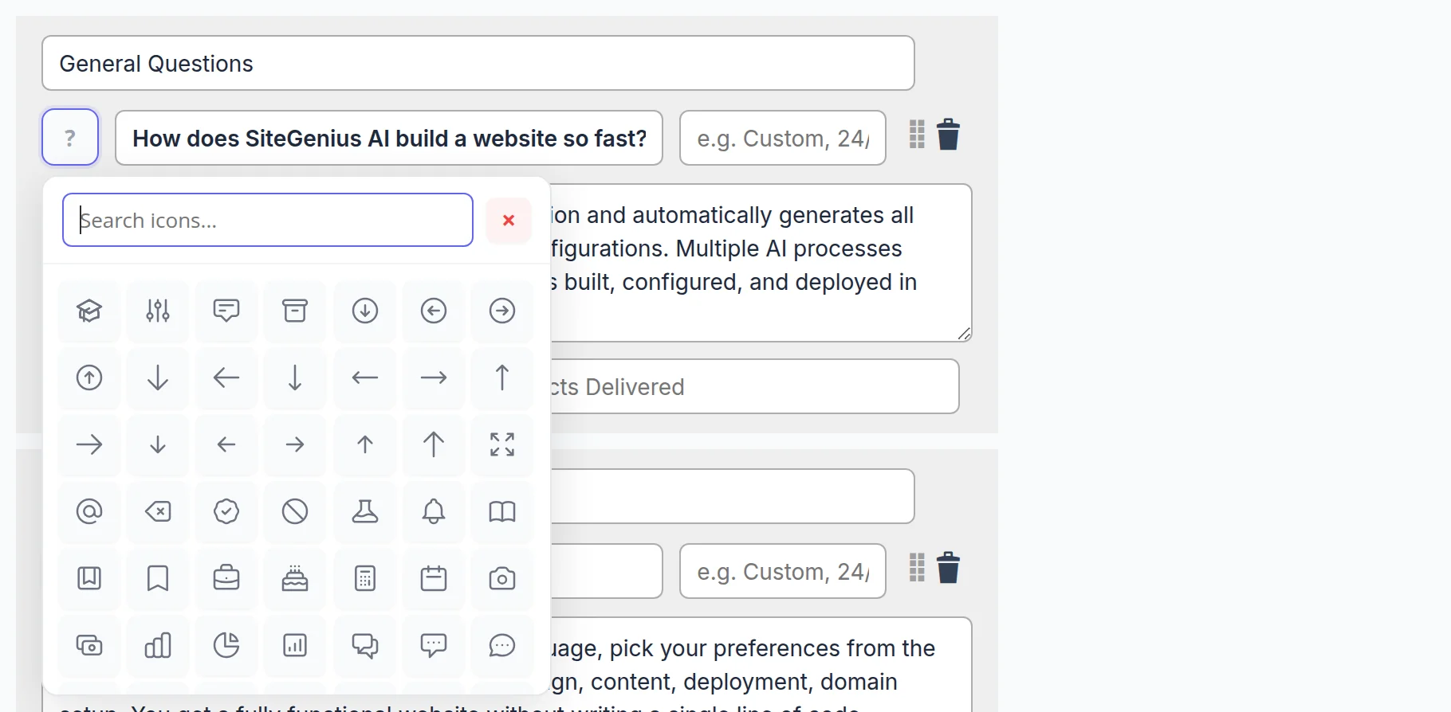Choose the camera icon

pyautogui.click(x=502, y=578)
